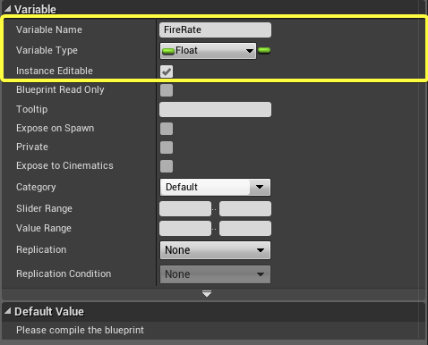Click the Slider Range maximum field
Image resolution: width=428 pixels, height=345 pixels.
coord(245,208)
